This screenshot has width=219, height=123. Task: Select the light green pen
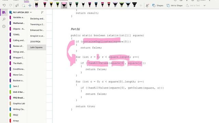[x=57, y=4]
